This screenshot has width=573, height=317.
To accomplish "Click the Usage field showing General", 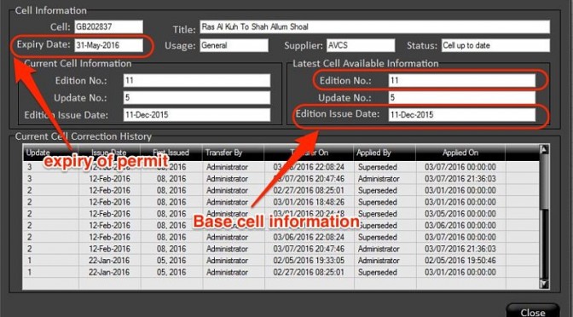I will coord(234,45).
